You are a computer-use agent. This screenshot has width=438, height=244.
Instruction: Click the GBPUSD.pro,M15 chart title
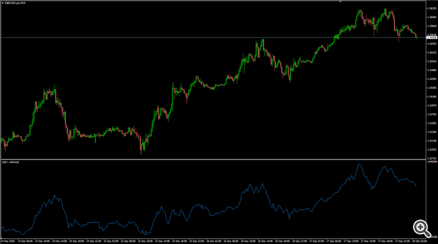[15, 3]
